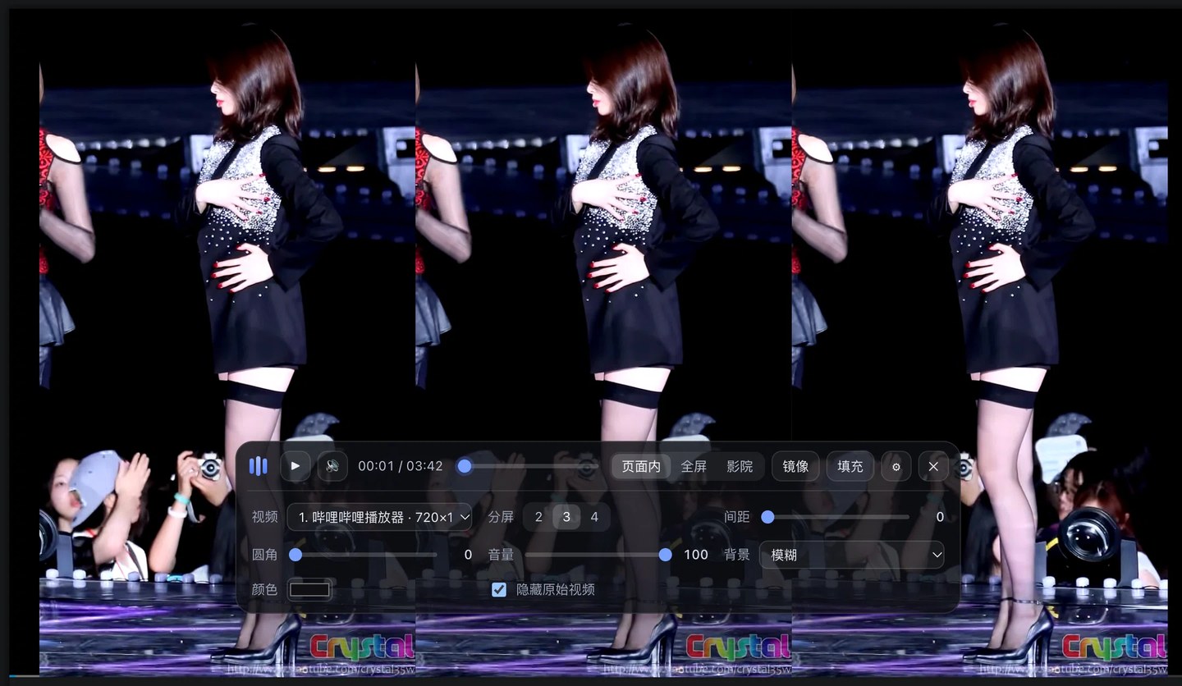Viewport: 1182px width, 686px height.
Task: Toggle the 填充 fill button
Action: tap(850, 466)
